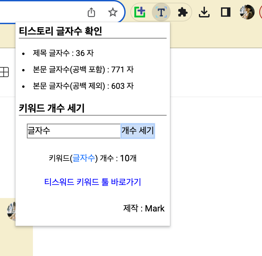This screenshot has height=256, width=262.
Task: Focus the keyword input field containing 글자수
Action: [x=74, y=131]
